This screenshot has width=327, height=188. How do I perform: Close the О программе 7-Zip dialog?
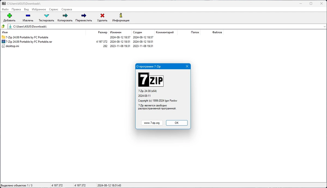point(187,66)
